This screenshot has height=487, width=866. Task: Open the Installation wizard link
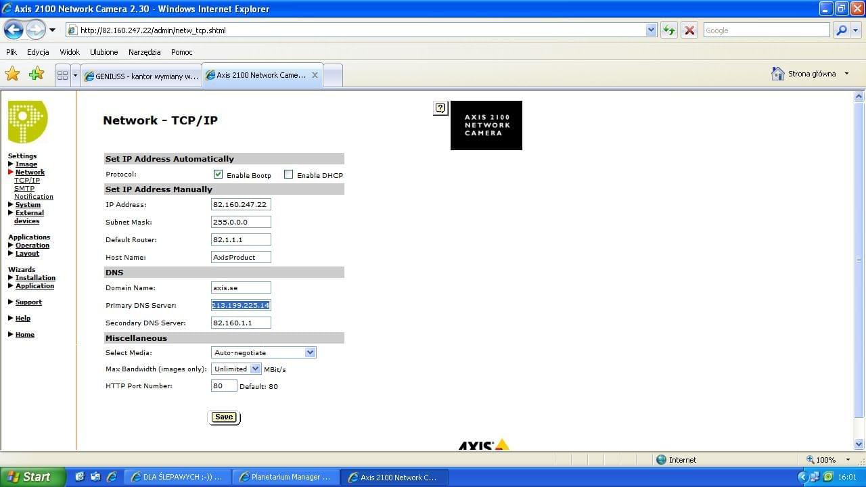[35, 278]
